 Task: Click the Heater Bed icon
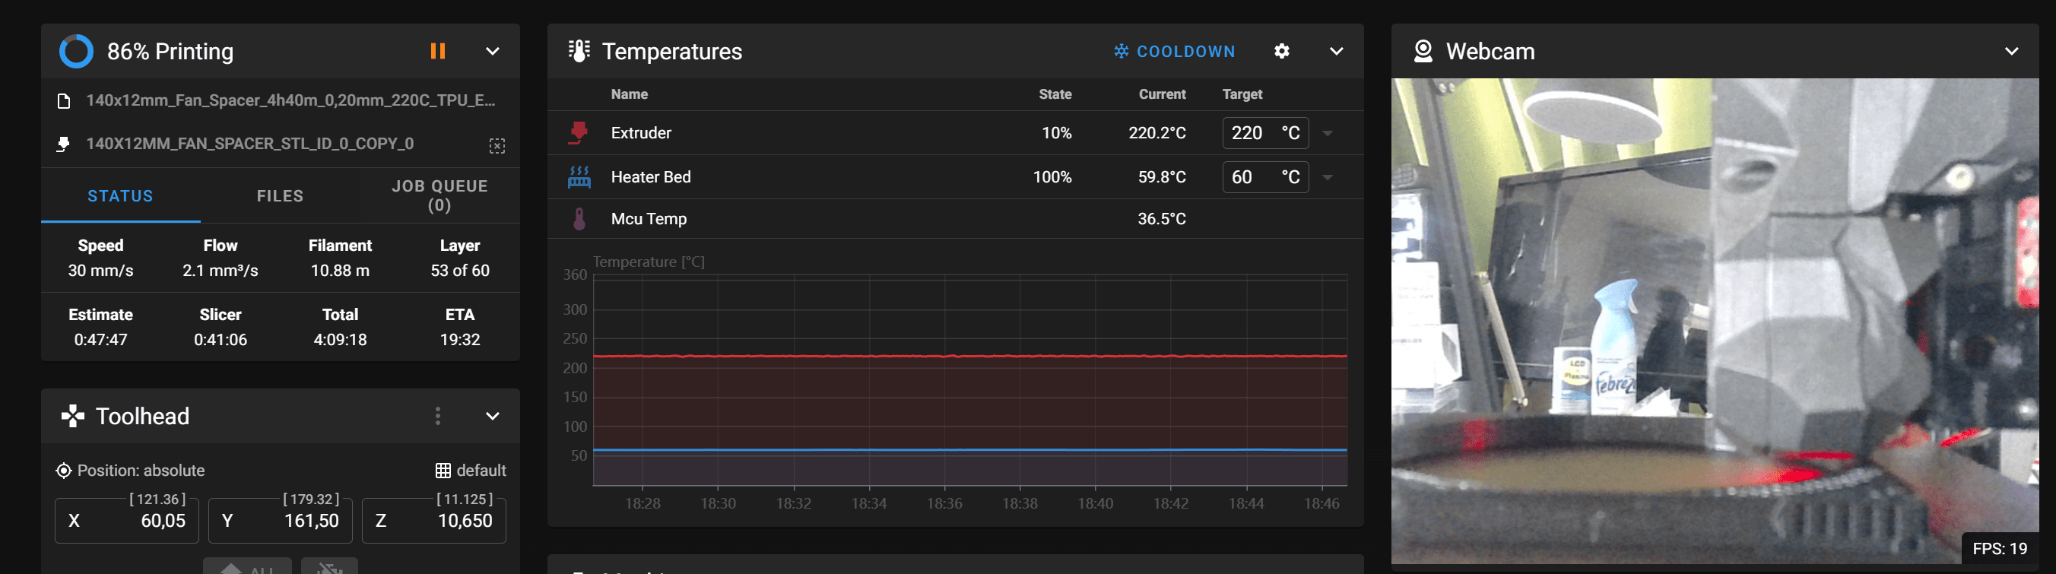coord(579,177)
